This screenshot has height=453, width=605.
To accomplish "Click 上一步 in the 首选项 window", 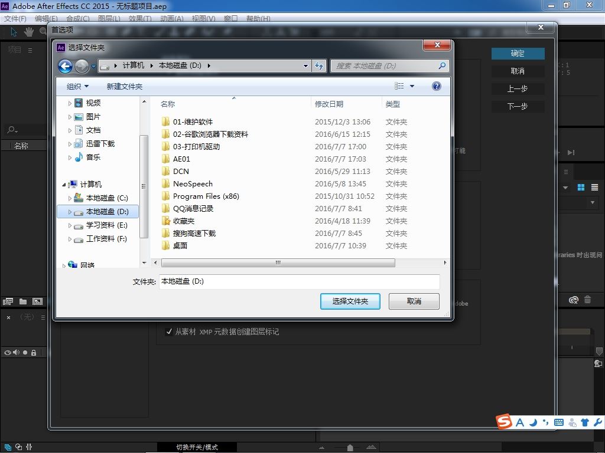I will point(518,89).
